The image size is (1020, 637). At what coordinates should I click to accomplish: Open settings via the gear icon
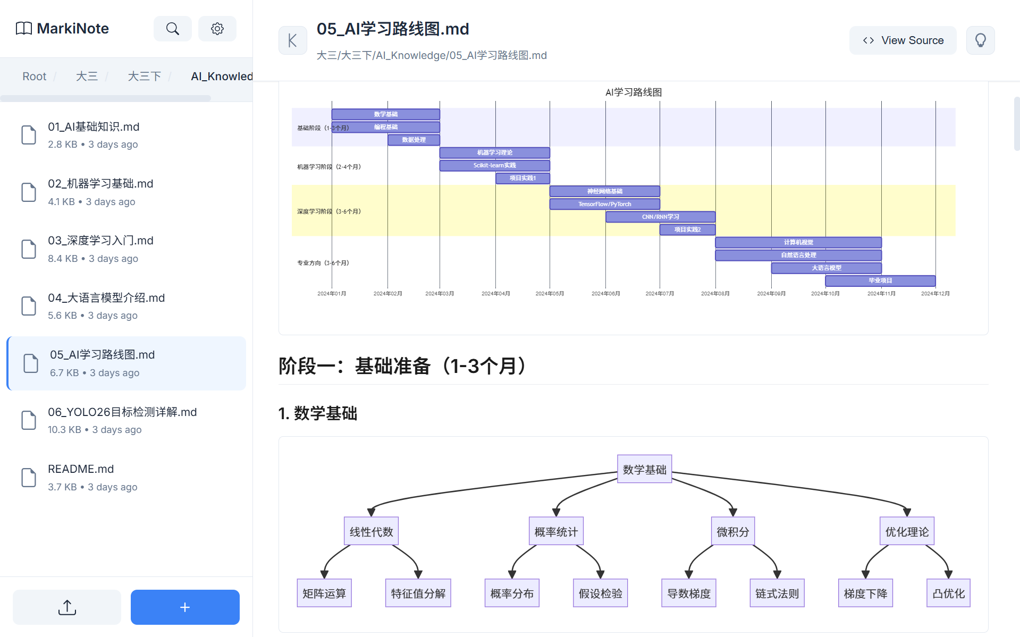pos(217,29)
